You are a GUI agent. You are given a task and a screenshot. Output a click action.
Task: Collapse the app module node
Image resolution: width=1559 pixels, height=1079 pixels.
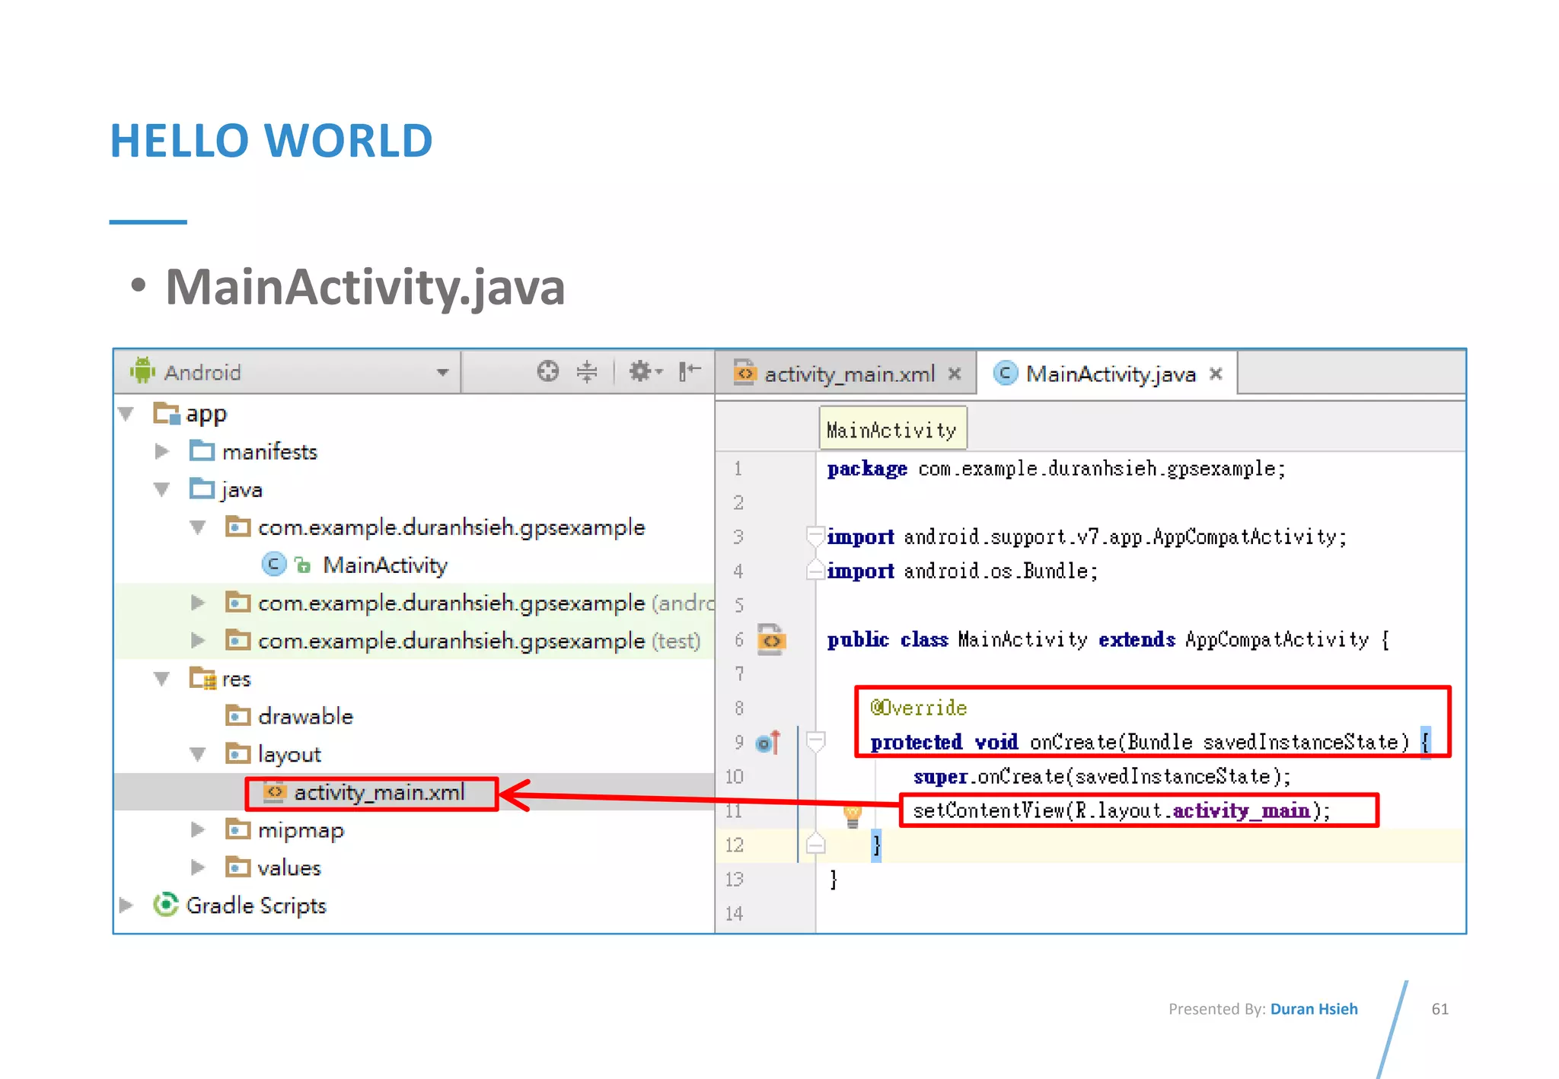pos(126,414)
